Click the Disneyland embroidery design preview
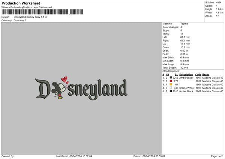The image size is (225, 159). coord(81,88)
